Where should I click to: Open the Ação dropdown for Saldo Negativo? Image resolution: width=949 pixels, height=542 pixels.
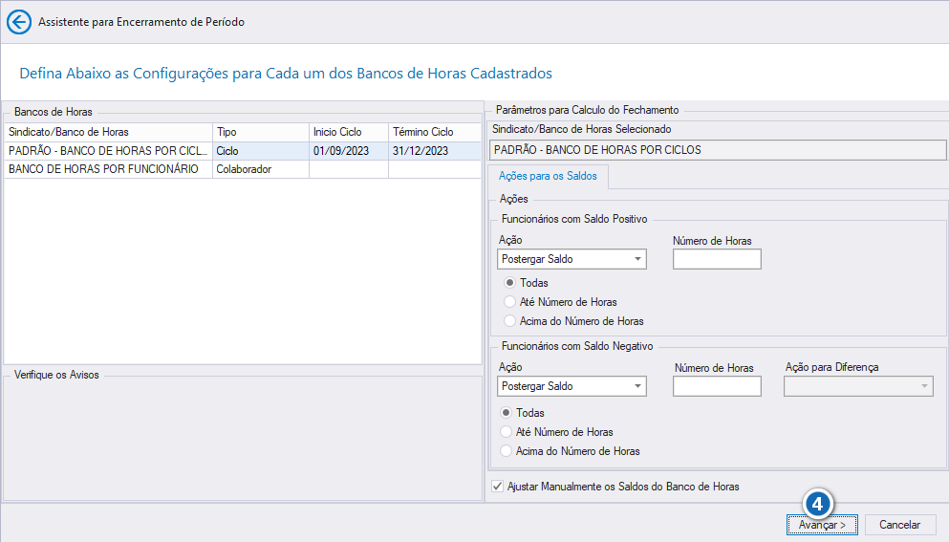(572, 386)
